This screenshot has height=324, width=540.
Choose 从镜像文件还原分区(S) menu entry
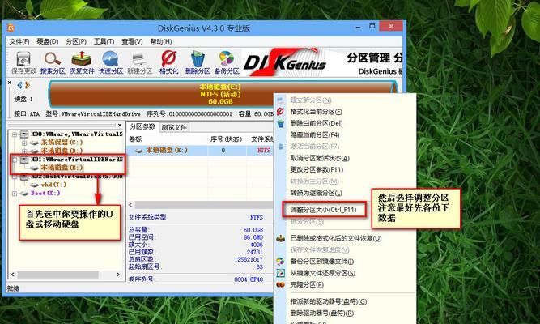[323, 273]
